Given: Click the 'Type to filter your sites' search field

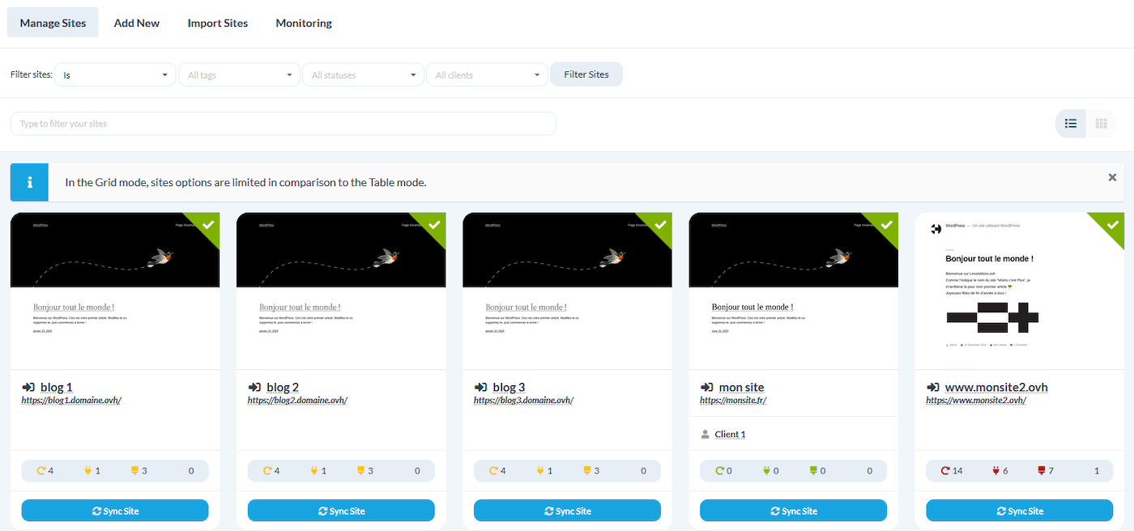Looking at the screenshot, I should [283, 124].
